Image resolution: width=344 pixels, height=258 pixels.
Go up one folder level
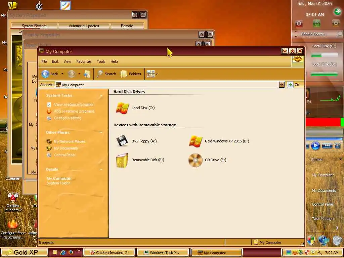87,74
